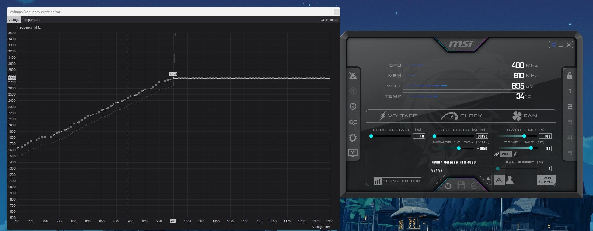Toggle the profile lock icon
The width and height of the screenshot is (593, 231).
pos(570,75)
